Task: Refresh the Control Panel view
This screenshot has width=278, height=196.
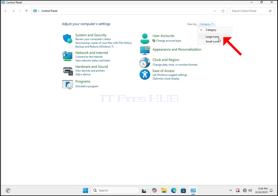Action: tap(223, 11)
